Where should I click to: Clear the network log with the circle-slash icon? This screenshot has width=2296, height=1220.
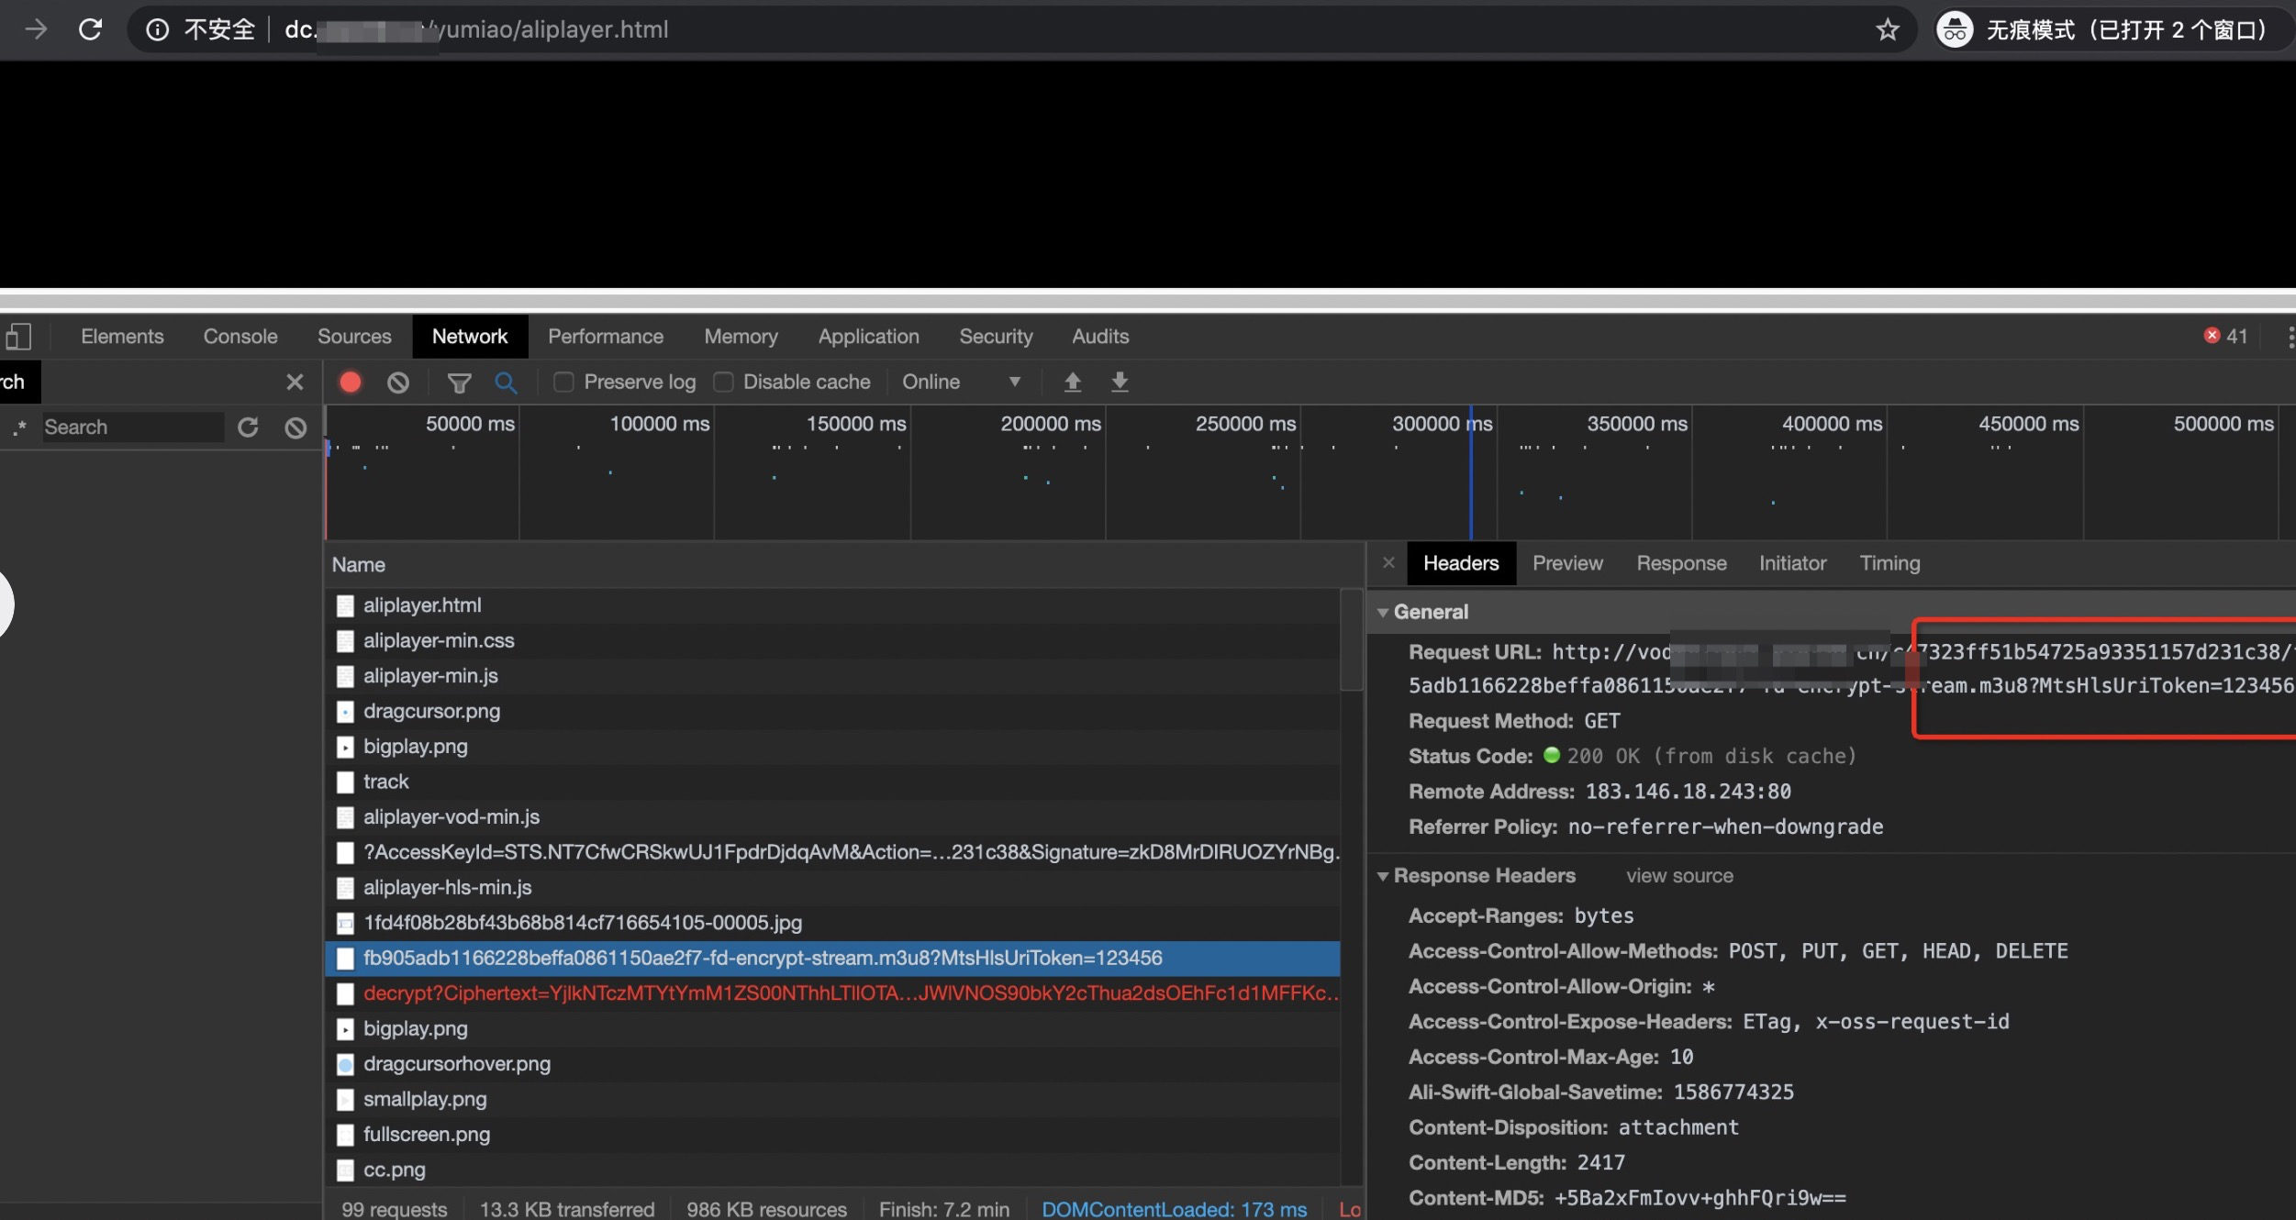(397, 382)
